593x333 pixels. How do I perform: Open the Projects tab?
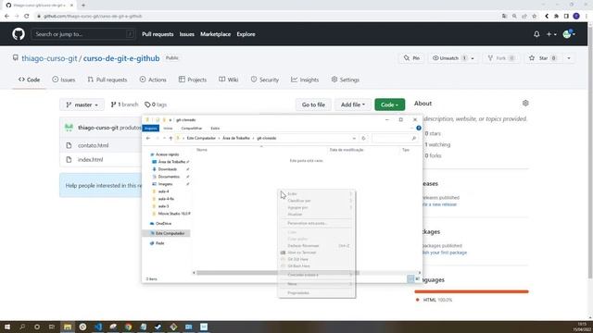(x=193, y=80)
